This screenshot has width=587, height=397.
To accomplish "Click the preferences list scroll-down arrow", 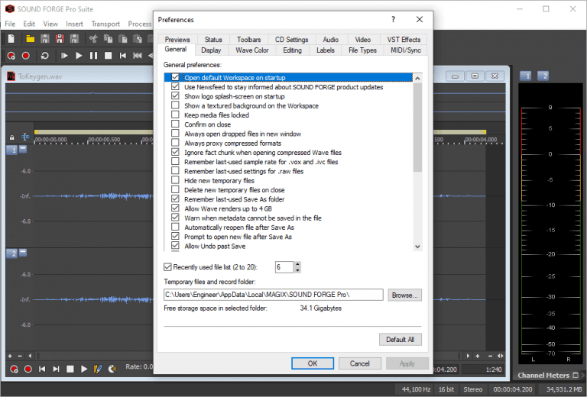I will 417,247.
